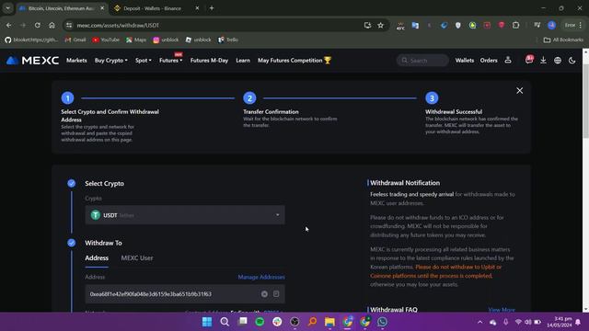Open Windows taskbar search
The image size is (589, 331).
coord(225,322)
